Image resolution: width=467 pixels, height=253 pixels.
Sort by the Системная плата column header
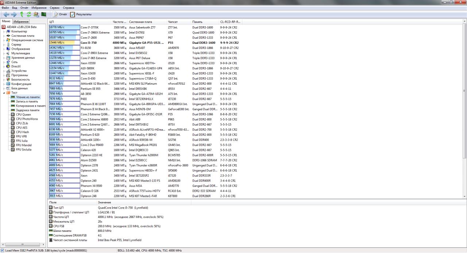(x=147, y=22)
